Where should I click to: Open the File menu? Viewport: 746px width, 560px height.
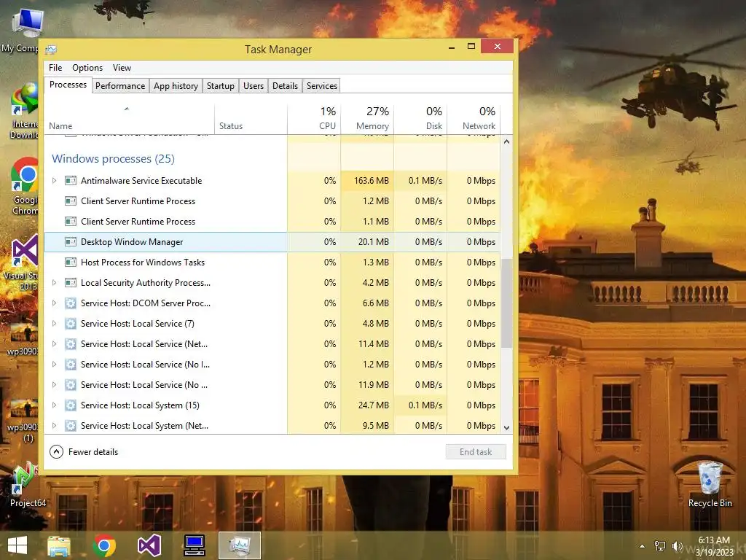55,68
